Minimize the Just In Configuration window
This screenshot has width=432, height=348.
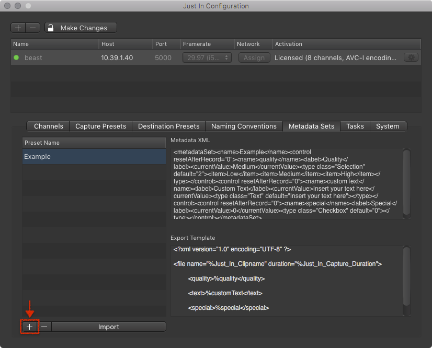click(18, 6)
